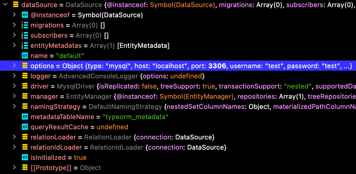Screen dimensions: 356x174
Task: Expand the driver entry
Action: point(14,86)
